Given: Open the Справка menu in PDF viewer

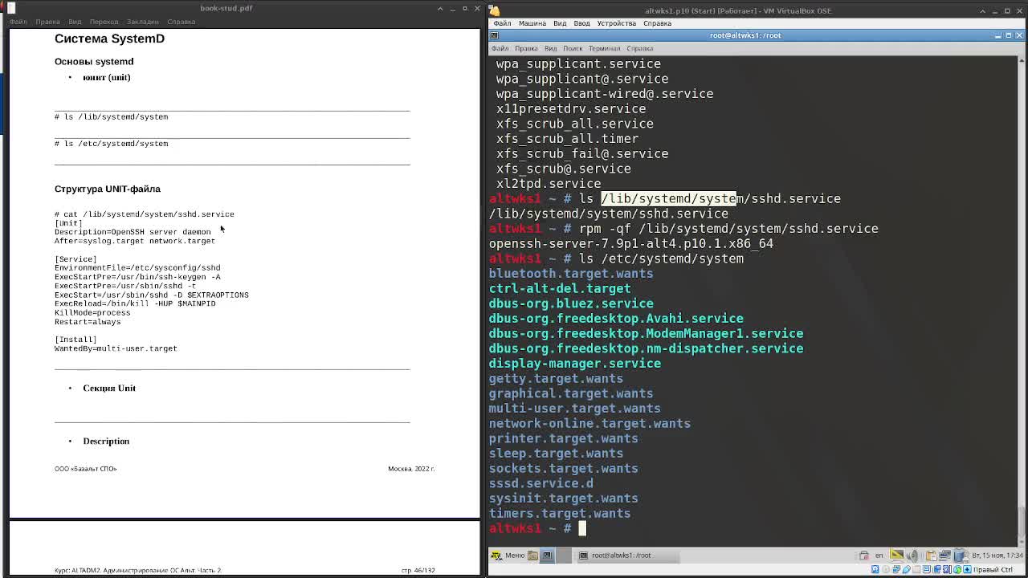Looking at the screenshot, I should point(181,22).
